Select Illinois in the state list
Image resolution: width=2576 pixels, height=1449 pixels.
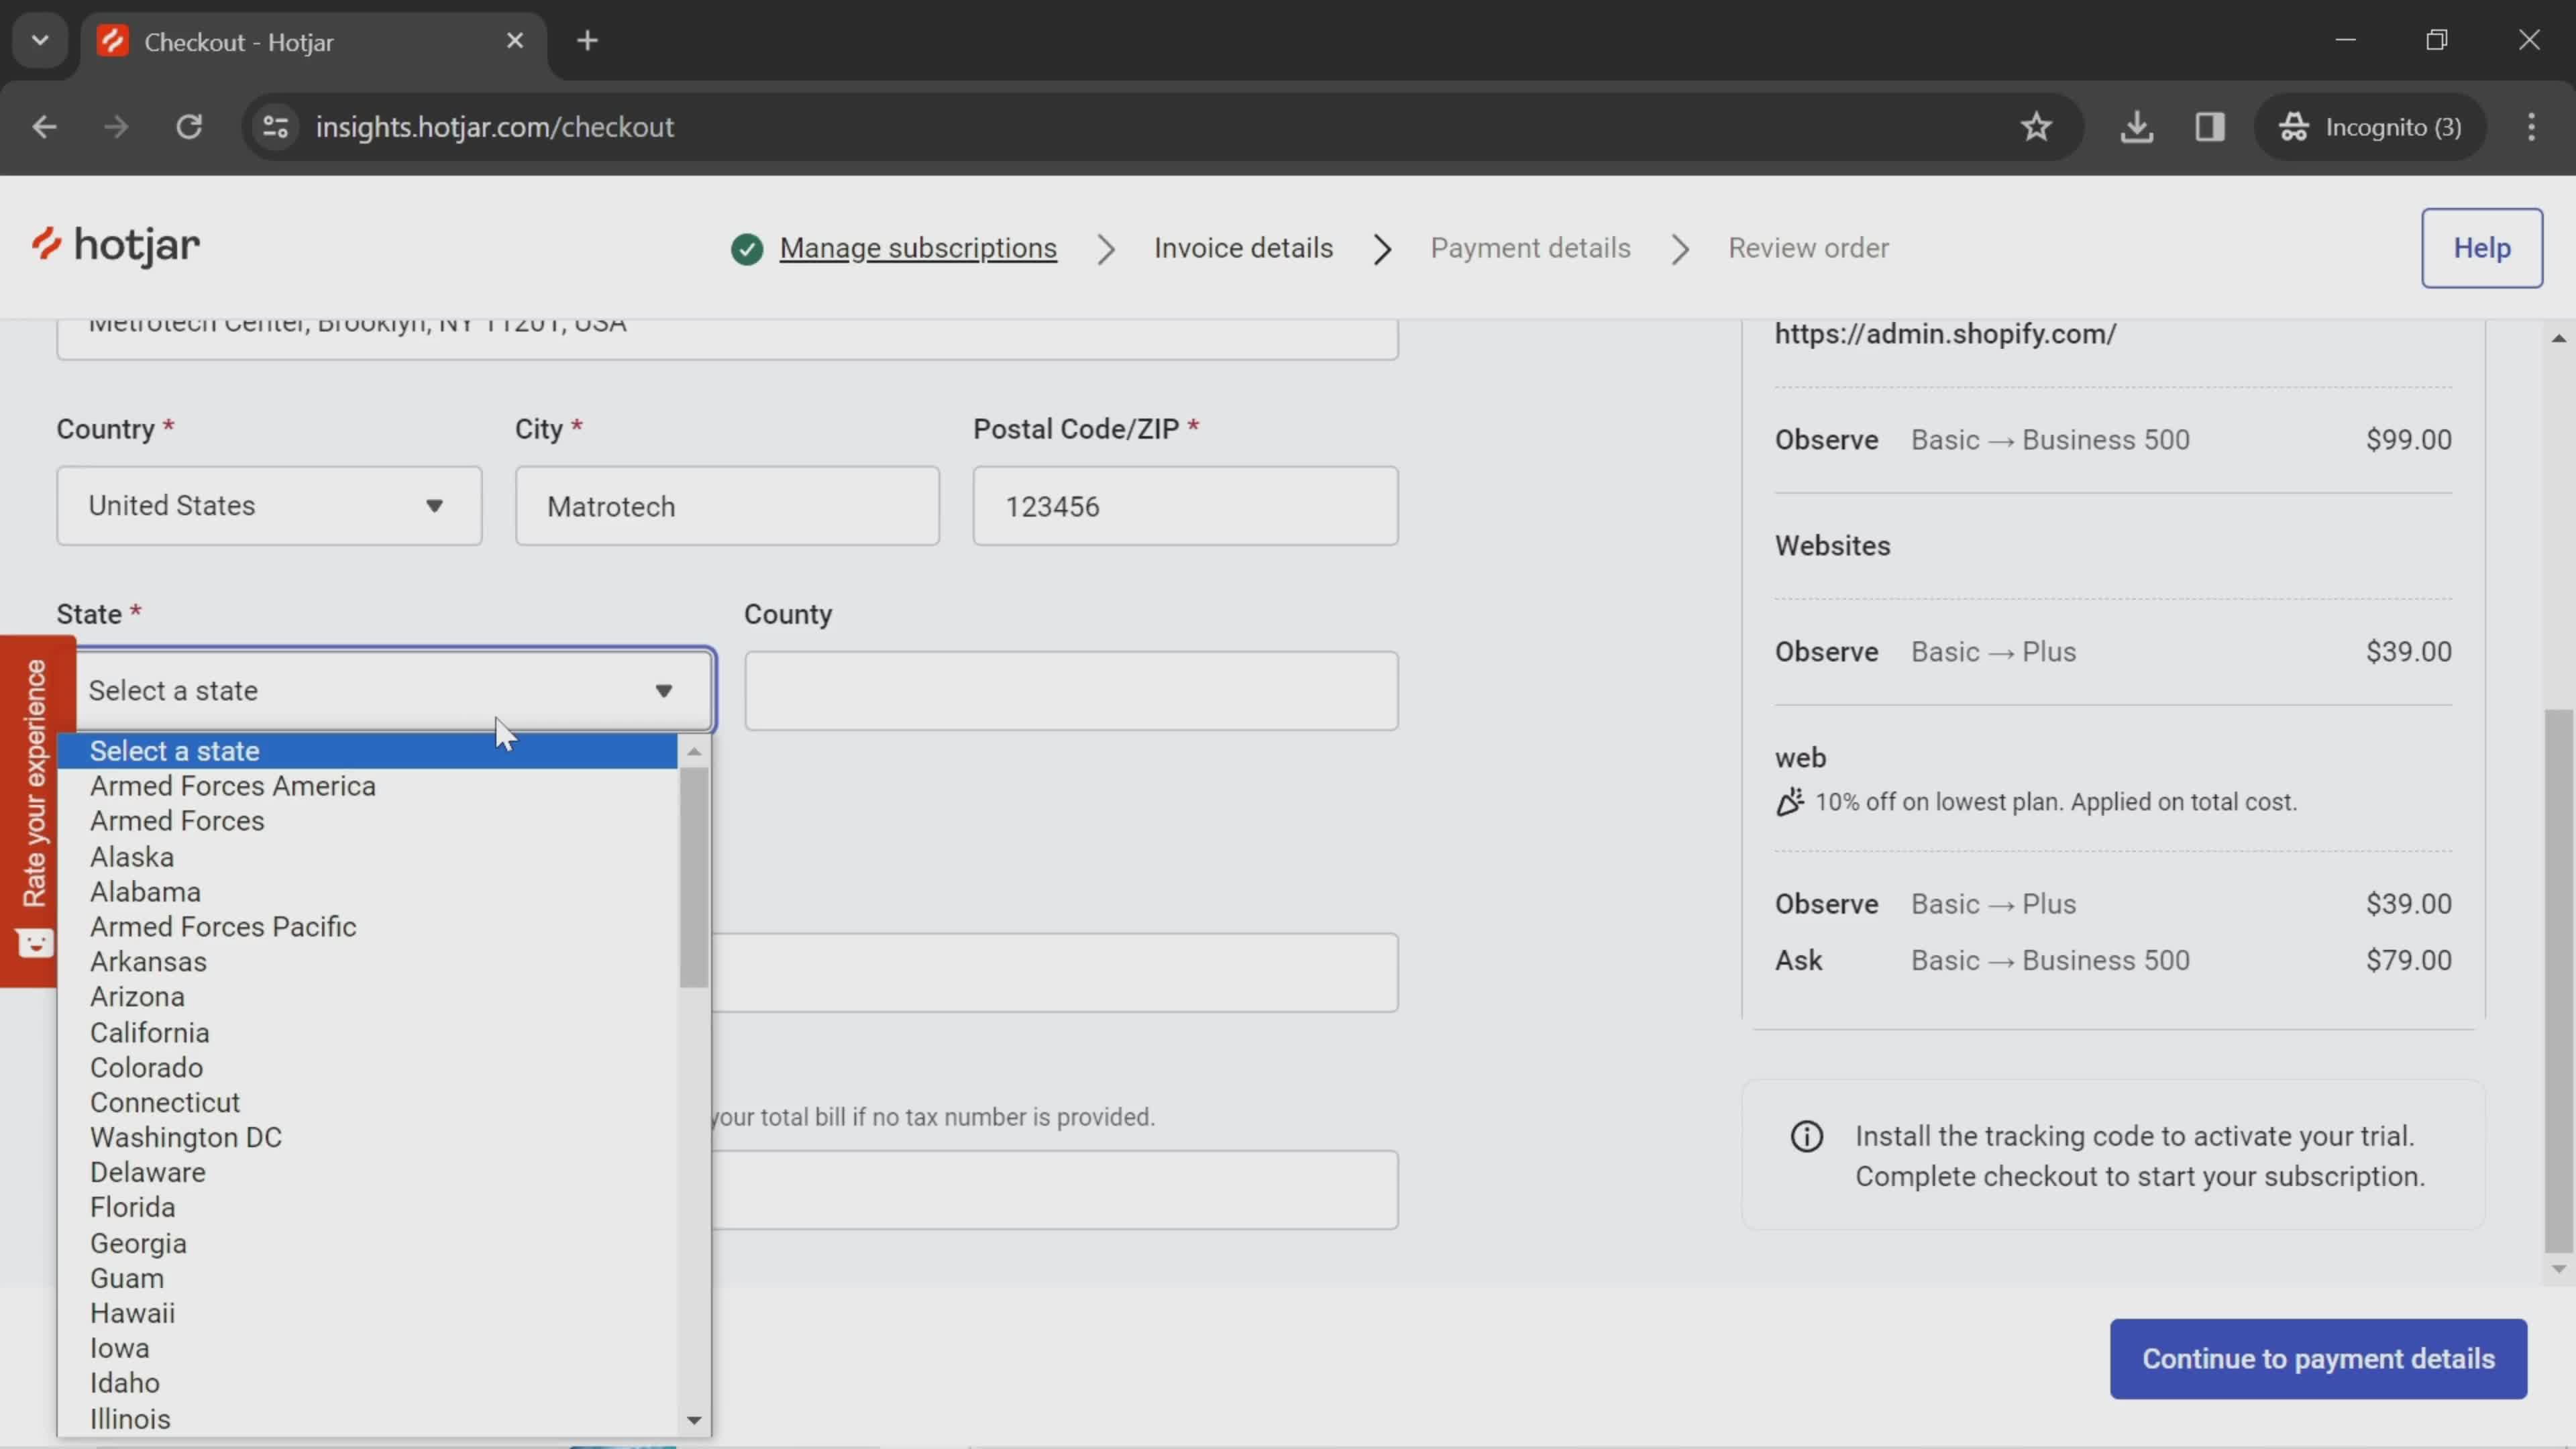point(367,1420)
